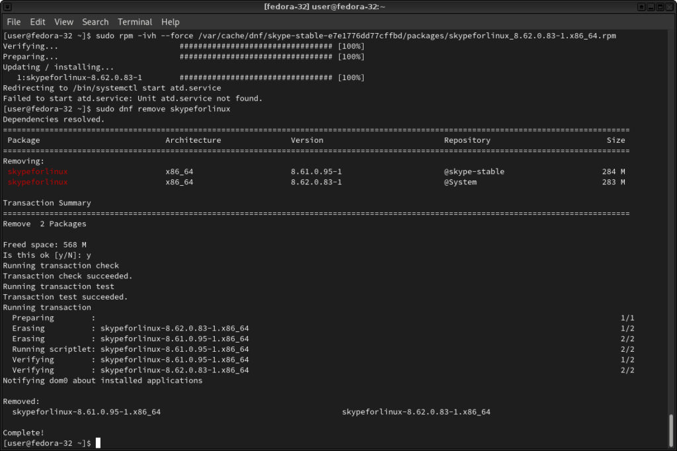
Task: Open the Search menu
Action: coord(95,22)
